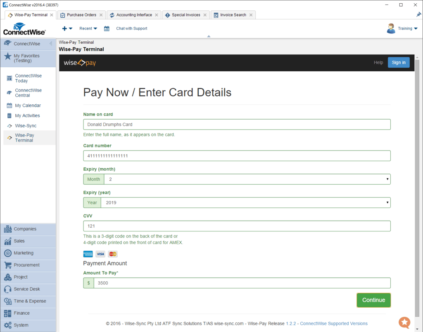The image size is (423, 332).
Task: Open Chat with Support
Action: point(132,28)
